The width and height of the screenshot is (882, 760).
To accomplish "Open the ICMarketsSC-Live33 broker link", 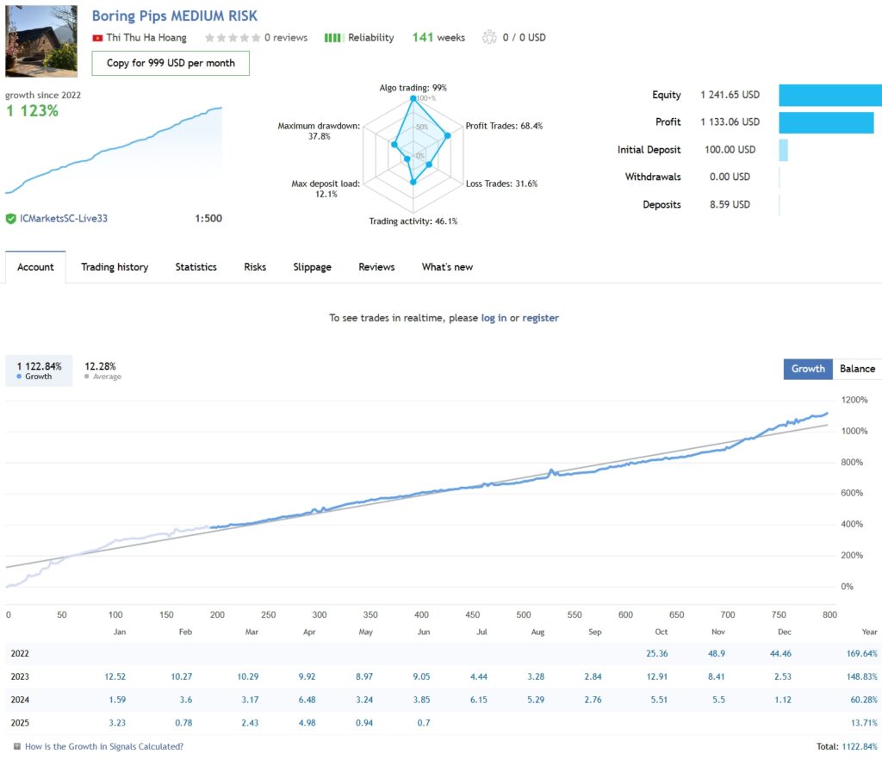I will [x=64, y=218].
